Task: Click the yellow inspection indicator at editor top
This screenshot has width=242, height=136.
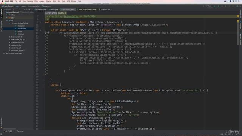Action: [238, 16]
